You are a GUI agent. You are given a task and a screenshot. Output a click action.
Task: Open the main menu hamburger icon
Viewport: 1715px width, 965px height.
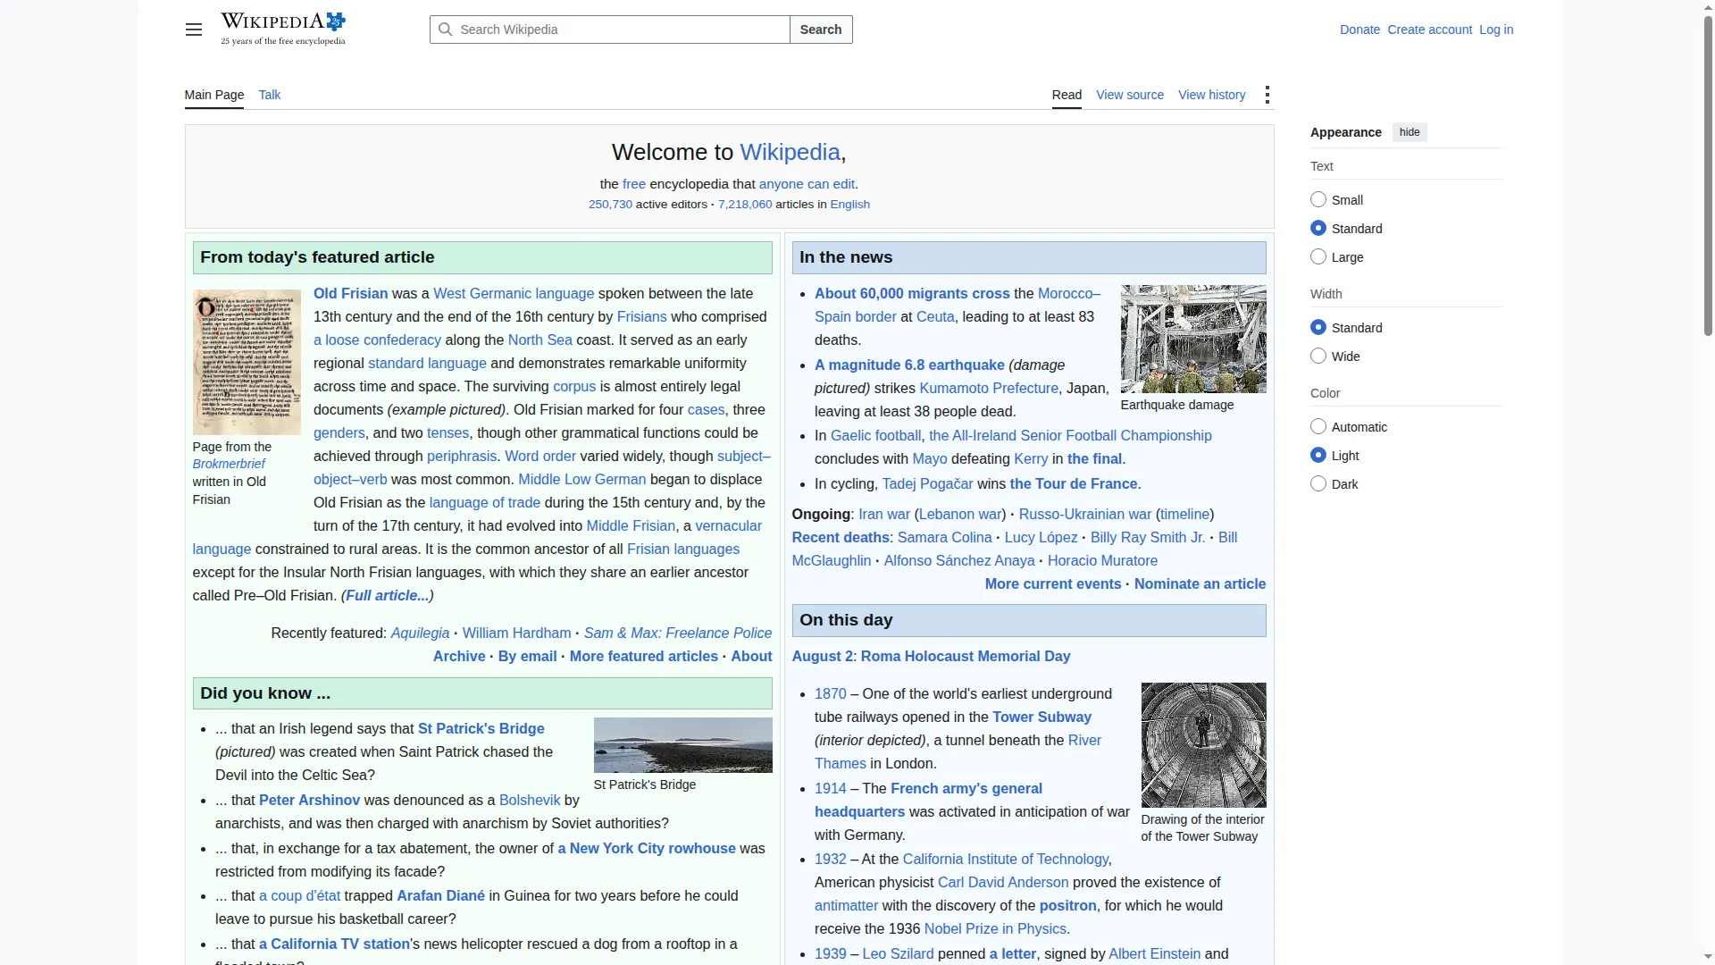193,29
